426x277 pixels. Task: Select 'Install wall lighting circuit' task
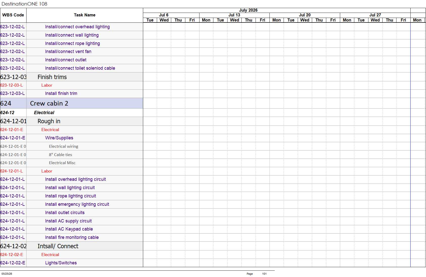click(70, 188)
